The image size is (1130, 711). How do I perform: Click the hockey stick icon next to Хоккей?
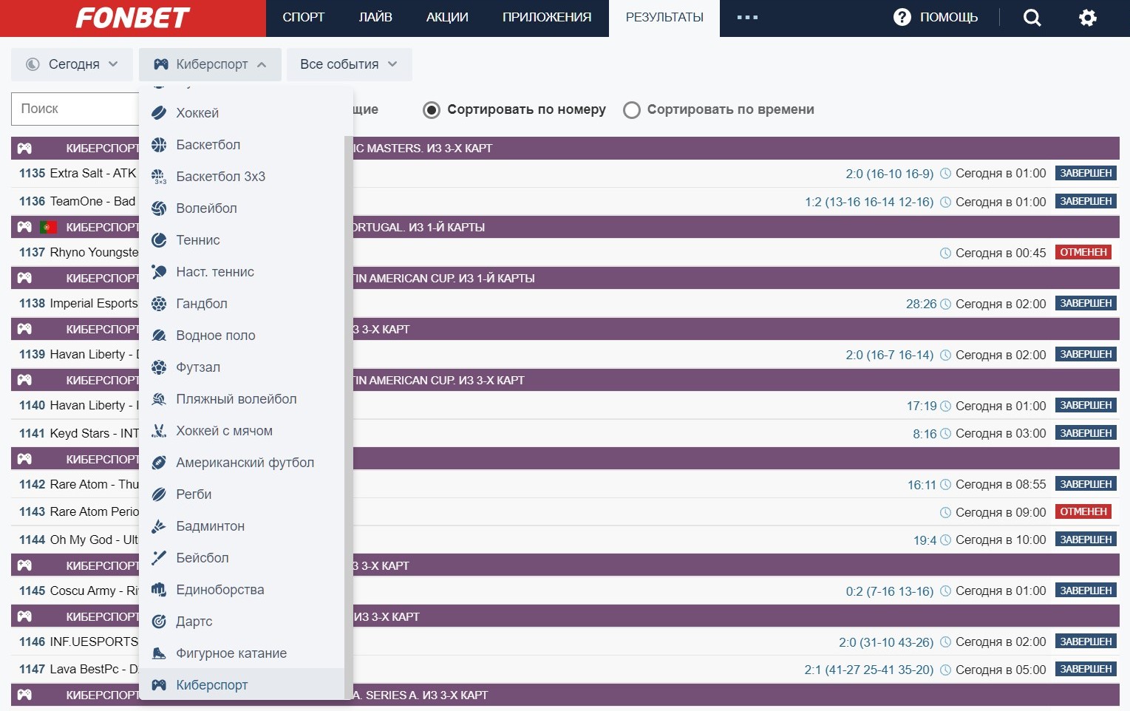click(x=159, y=113)
